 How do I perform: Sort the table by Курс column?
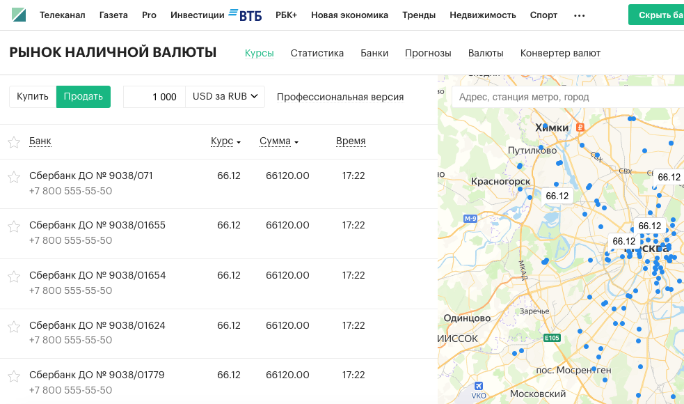[225, 141]
